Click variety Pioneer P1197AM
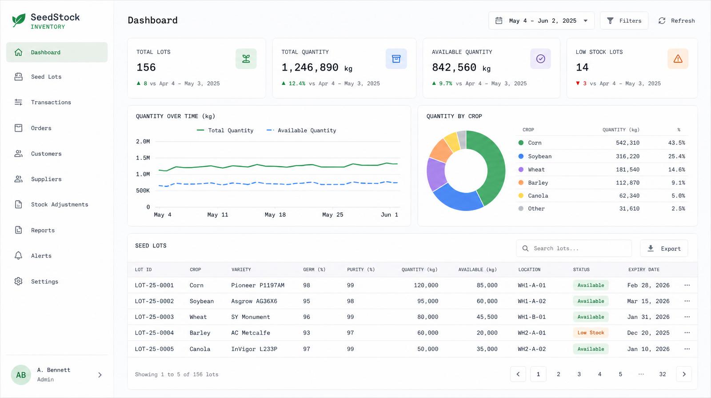The width and height of the screenshot is (711, 398). [x=258, y=286]
